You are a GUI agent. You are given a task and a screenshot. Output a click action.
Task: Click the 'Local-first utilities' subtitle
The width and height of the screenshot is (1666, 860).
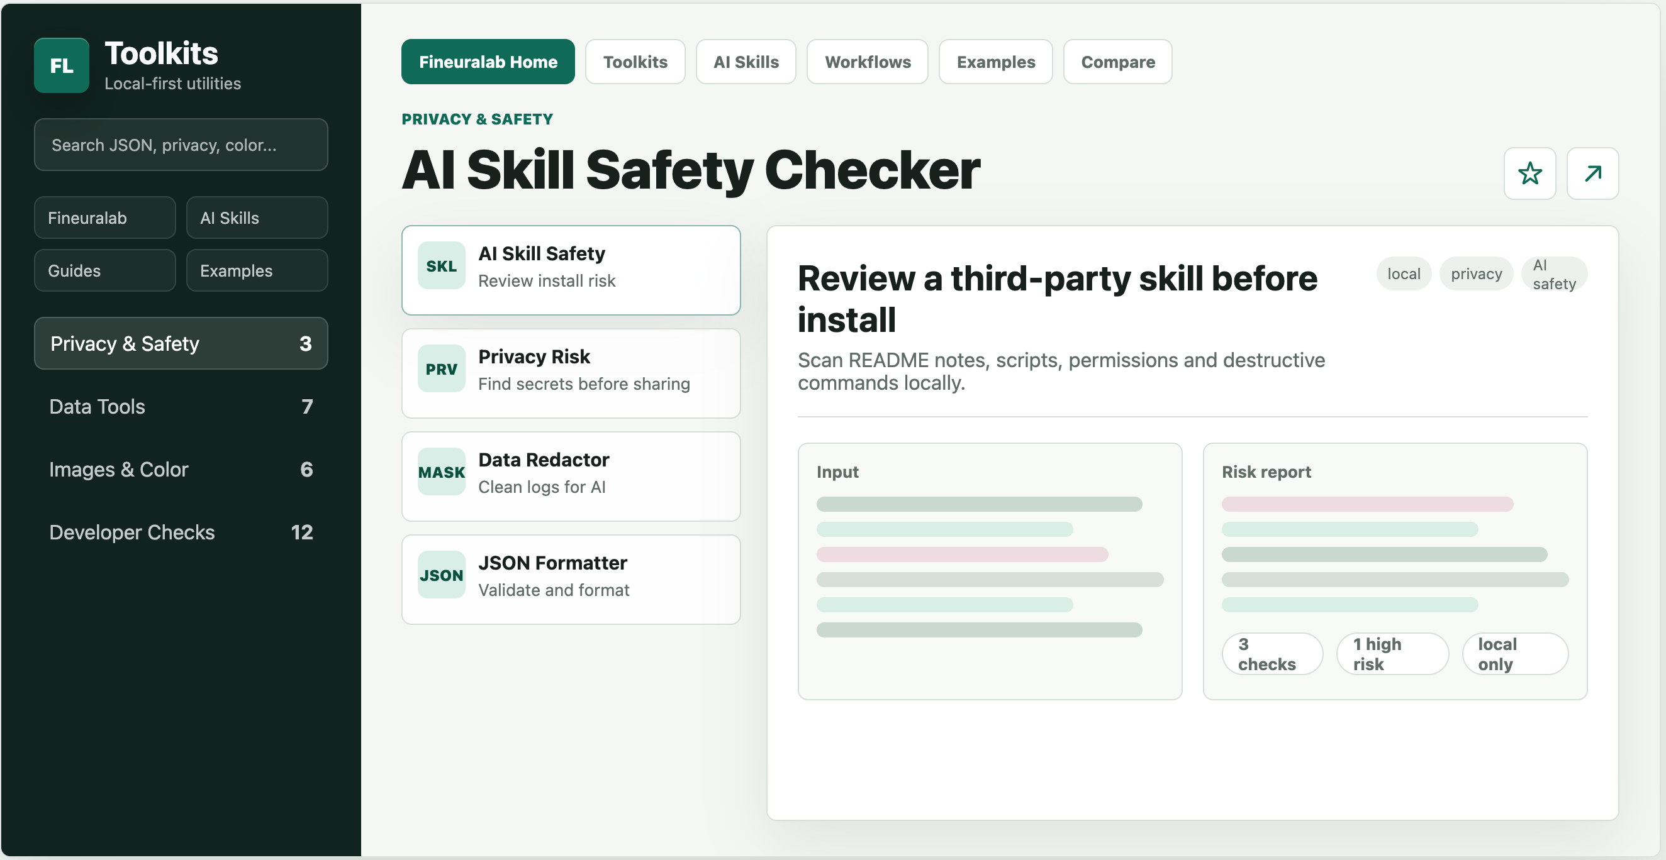[172, 84]
